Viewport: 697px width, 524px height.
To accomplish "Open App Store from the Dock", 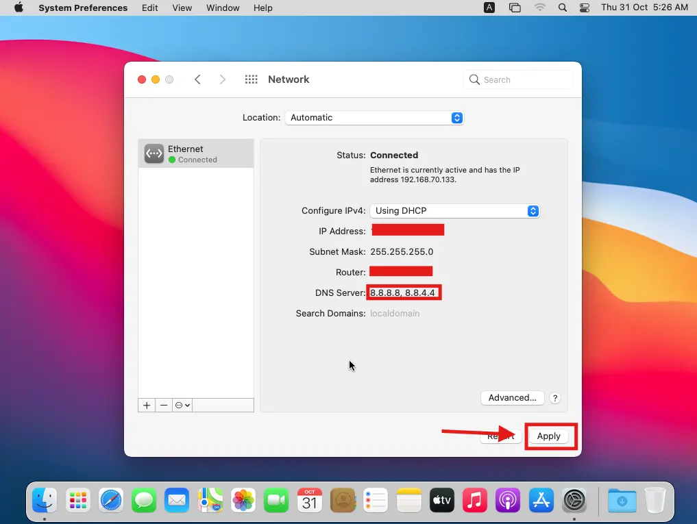I will coord(541,501).
